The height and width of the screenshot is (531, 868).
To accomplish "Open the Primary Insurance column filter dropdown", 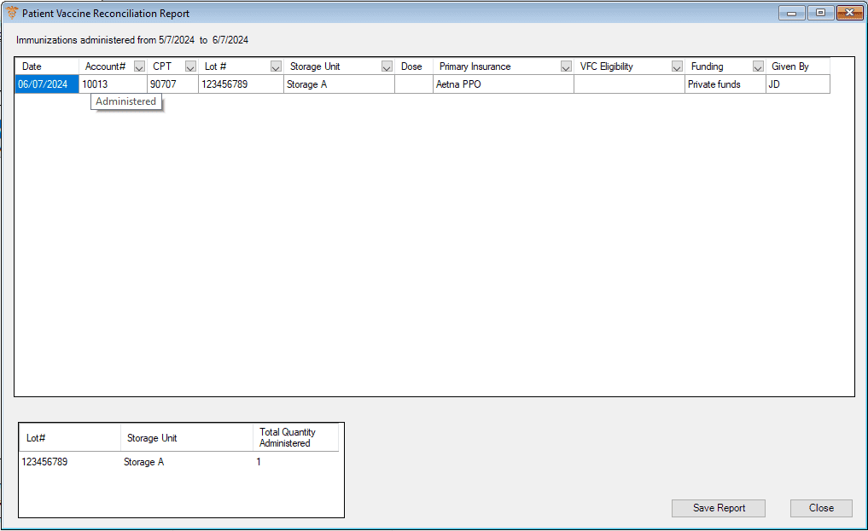I will [x=566, y=66].
